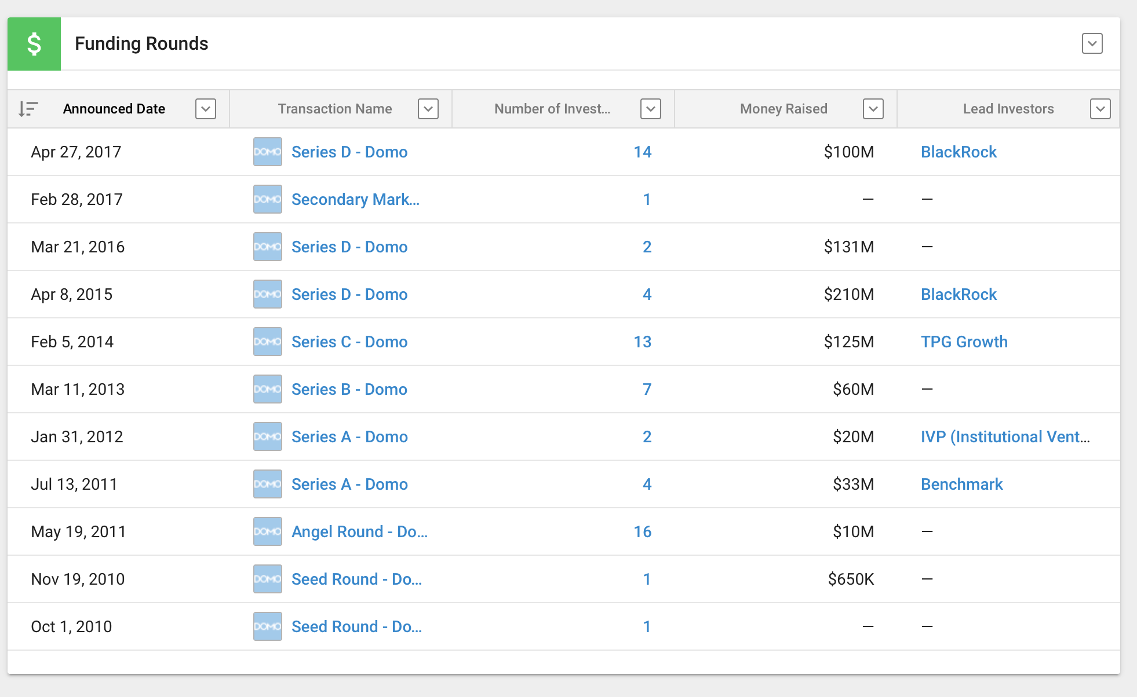Select the Money Raised column header
Screen dimensions: 1137x697
[x=783, y=108]
